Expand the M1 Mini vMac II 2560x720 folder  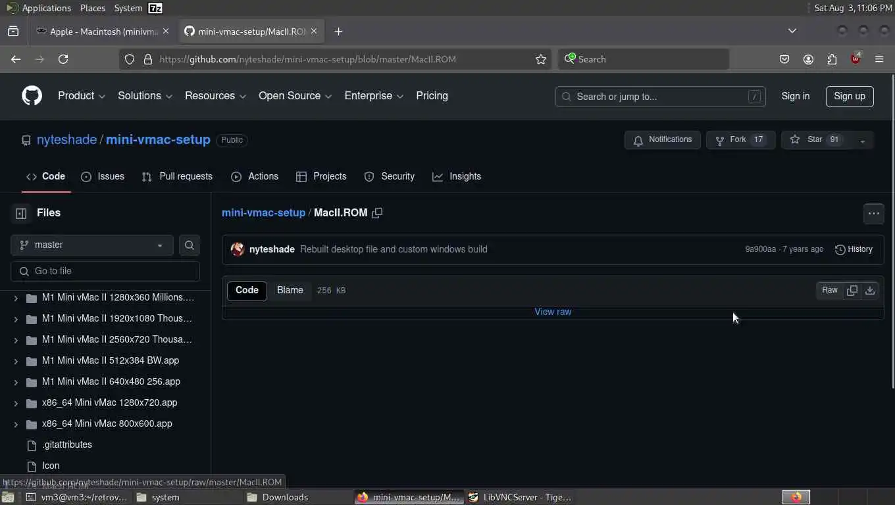[16, 340]
